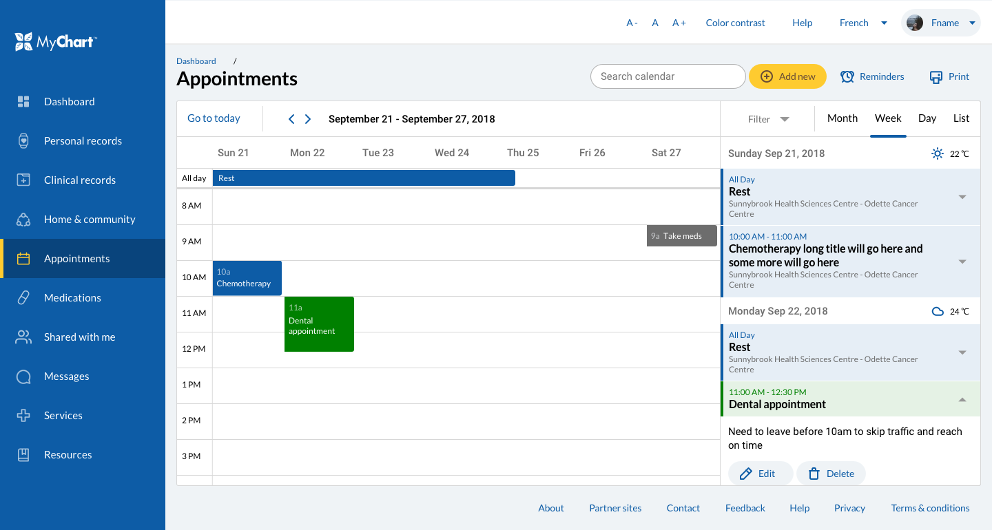
Task: Click the Dashboard grid icon in sidebar
Action: coord(23,102)
